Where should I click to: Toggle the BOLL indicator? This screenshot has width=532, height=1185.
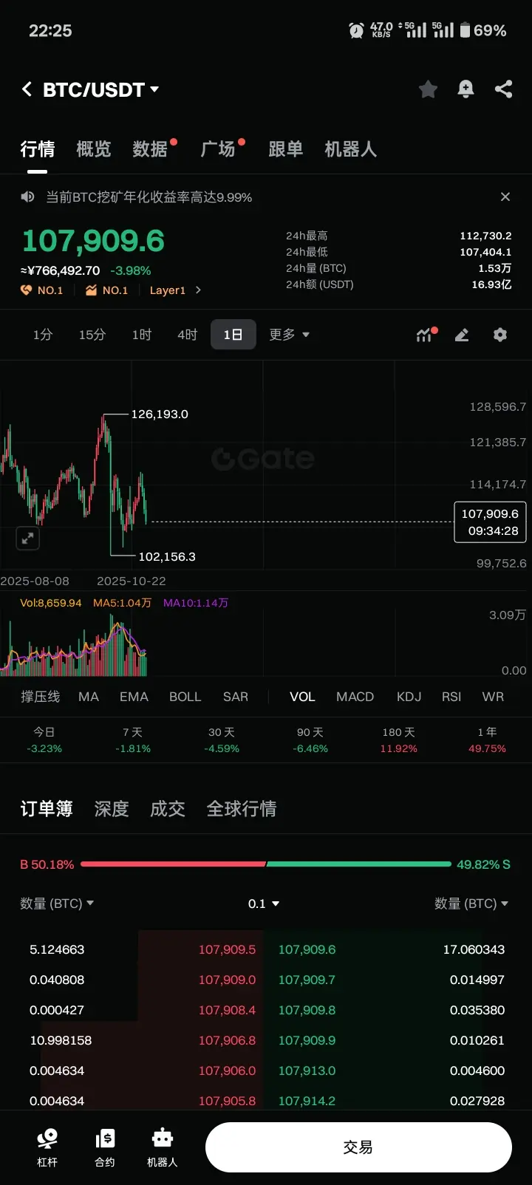click(185, 697)
